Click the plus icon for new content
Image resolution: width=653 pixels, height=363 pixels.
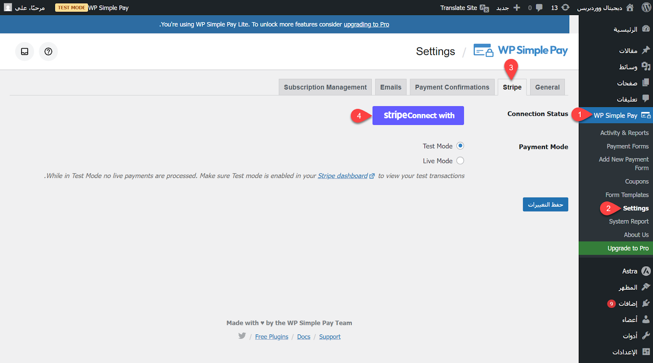tap(517, 7)
